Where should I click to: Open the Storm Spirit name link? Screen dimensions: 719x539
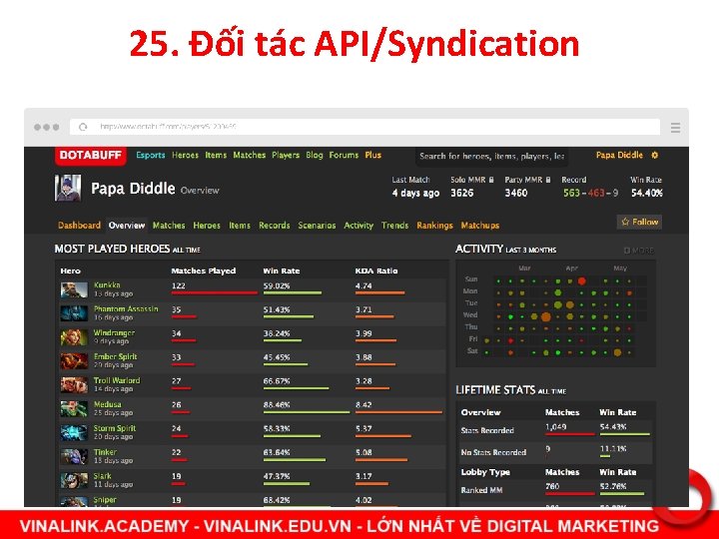(115, 428)
